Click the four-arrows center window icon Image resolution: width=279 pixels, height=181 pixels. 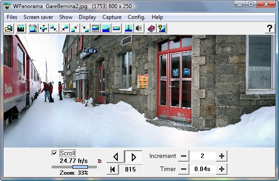click(43, 28)
